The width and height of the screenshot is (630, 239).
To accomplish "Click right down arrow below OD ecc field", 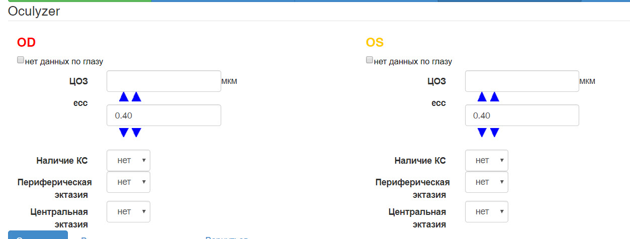I will (136, 133).
